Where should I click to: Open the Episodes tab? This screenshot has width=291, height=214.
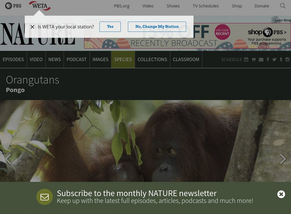pos(13,59)
